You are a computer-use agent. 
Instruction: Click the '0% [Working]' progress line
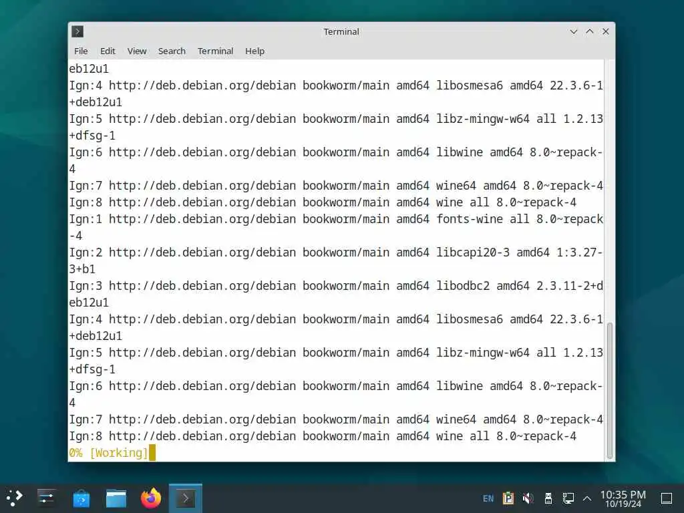109,453
